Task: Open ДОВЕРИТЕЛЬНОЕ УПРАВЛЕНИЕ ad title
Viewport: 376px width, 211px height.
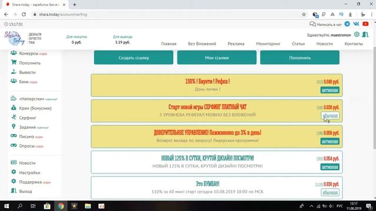Action: [x=207, y=132]
